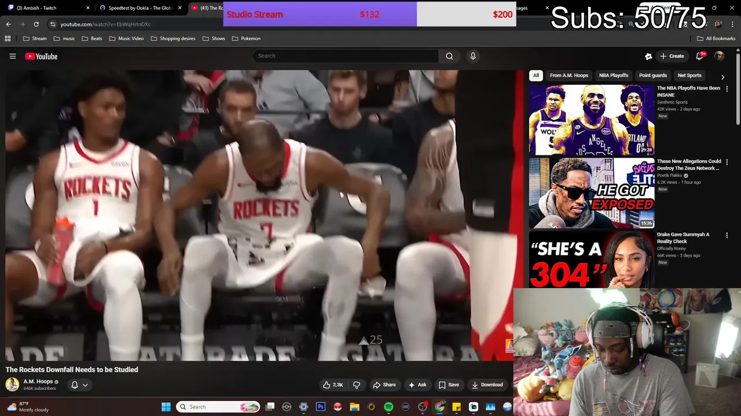
Task: Open A.M. Hoops channel name link
Action: point(38,381)
